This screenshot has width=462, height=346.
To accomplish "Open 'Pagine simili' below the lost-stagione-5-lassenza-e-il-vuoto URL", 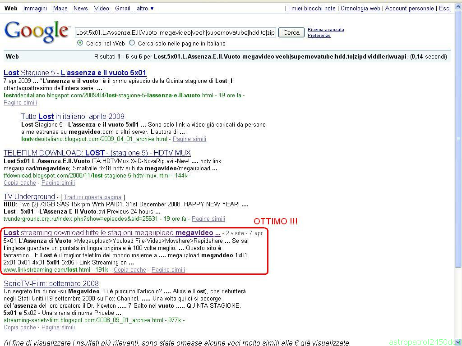I will point(20,103).
